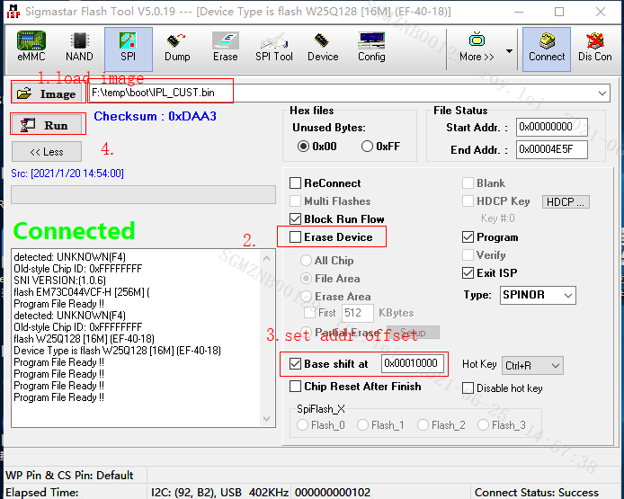Start flashing with the Run button
Screen dimensions: 624x499
(x=47, y=125)
